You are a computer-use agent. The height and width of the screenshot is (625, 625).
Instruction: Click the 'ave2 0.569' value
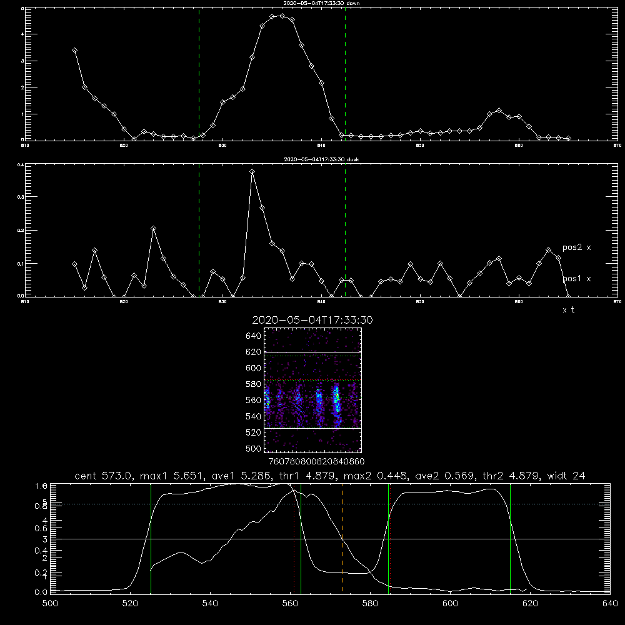[x=444, y=476]
